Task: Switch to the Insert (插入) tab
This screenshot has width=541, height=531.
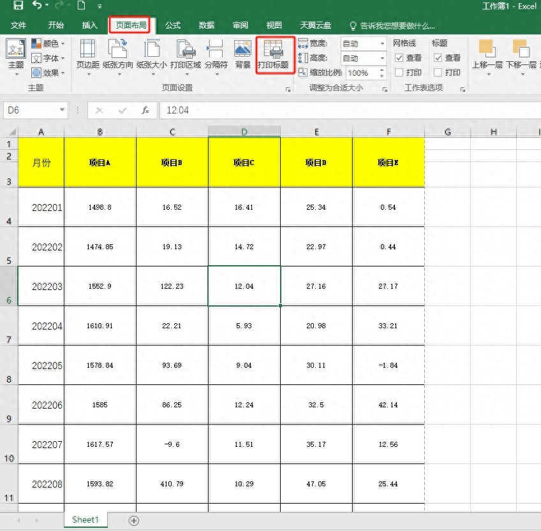Action: click(90, 25)
